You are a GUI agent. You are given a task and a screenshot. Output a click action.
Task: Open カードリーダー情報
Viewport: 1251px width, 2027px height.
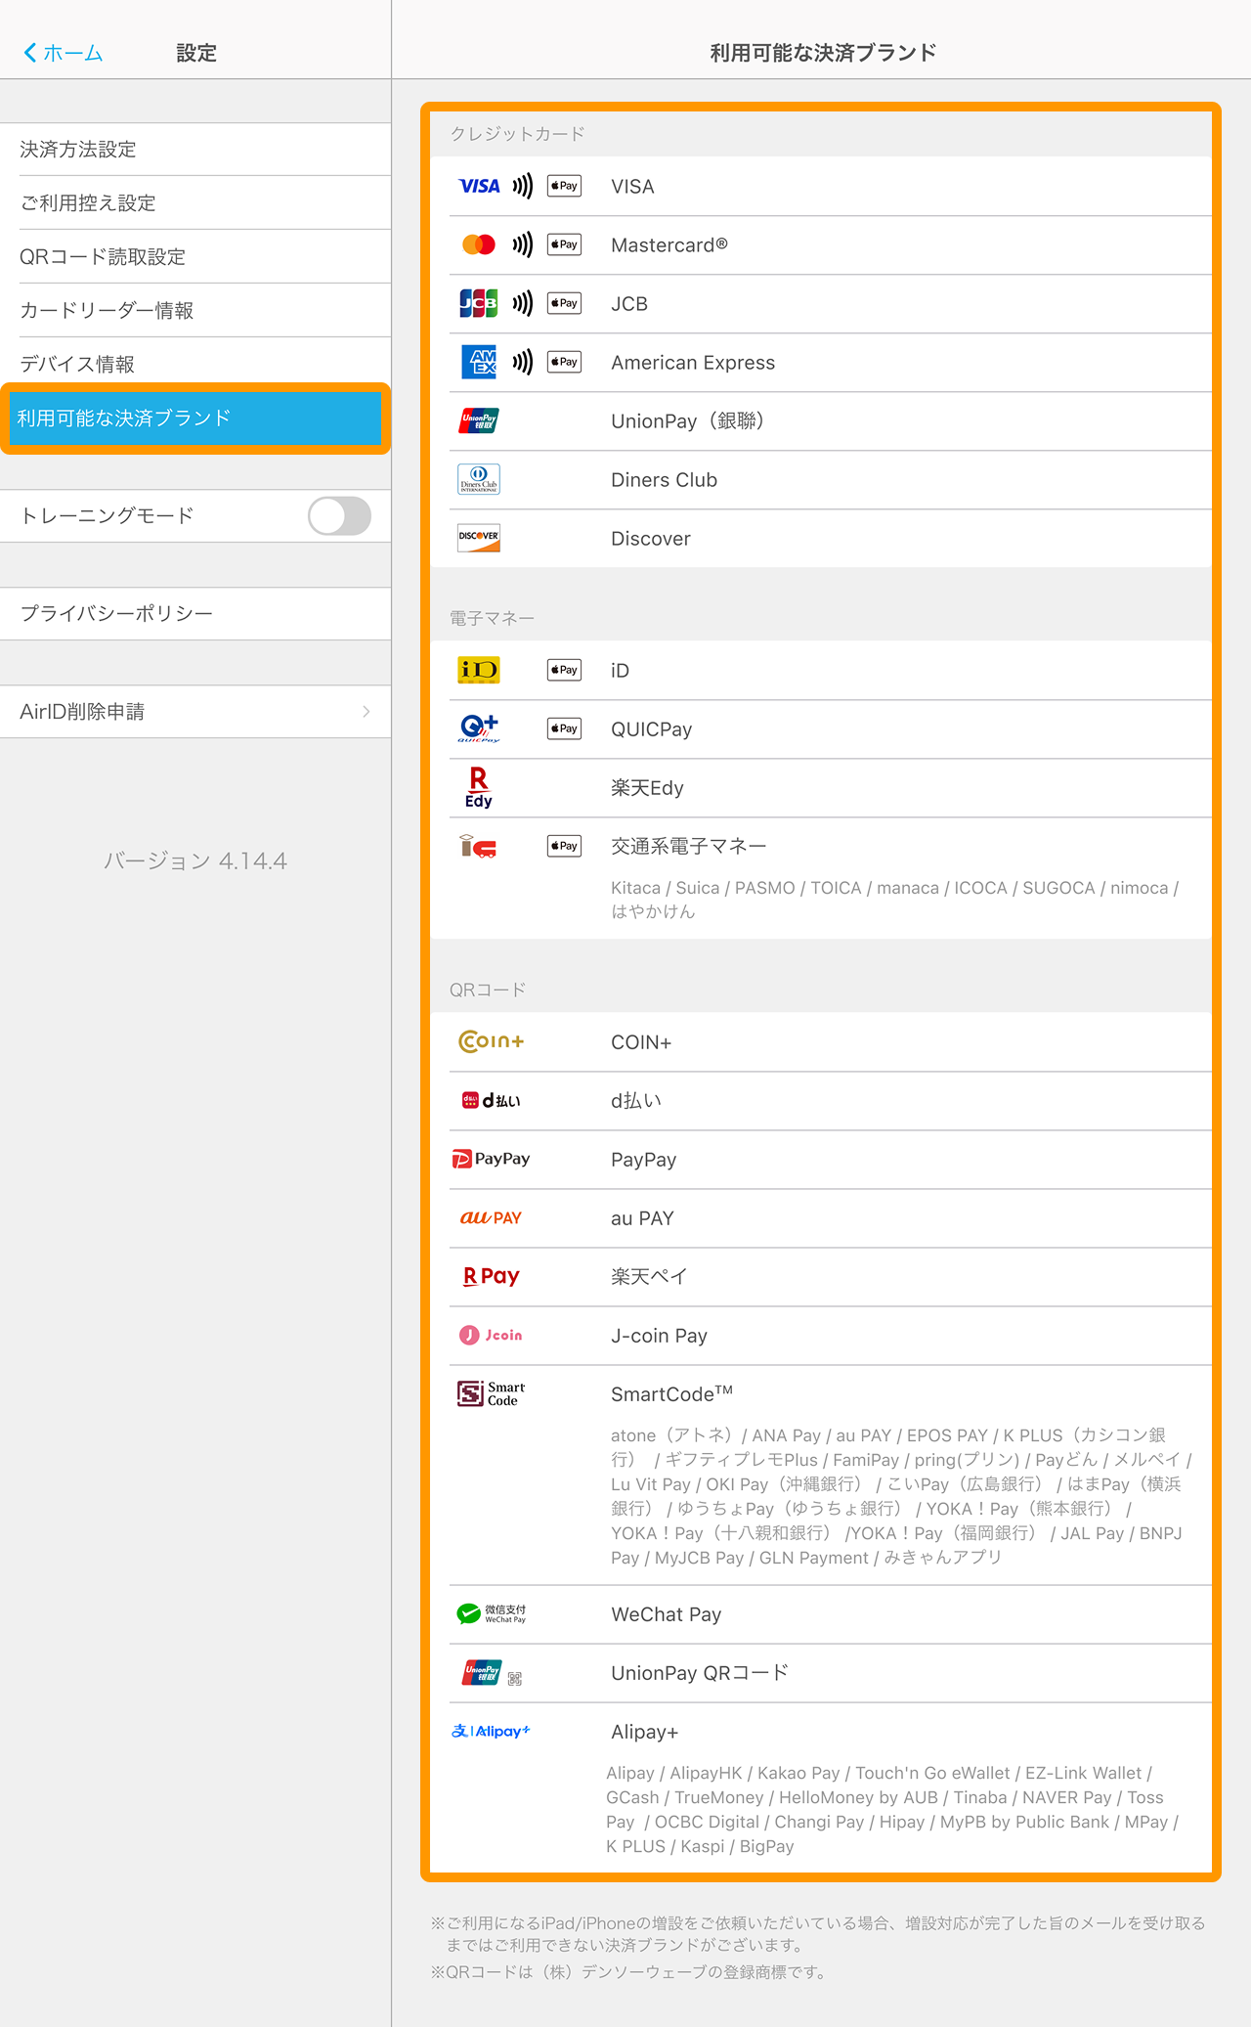click(195, 311)
